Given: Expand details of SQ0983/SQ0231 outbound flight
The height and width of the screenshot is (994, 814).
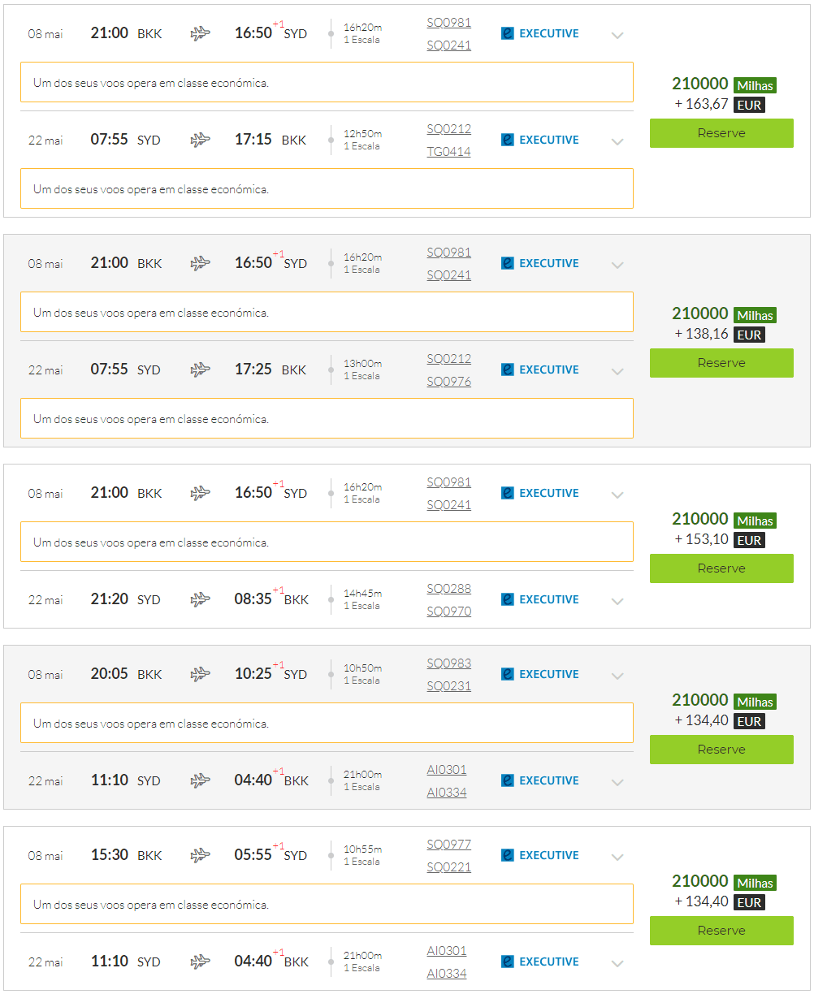Looking at the screenshot, I should (617, 676).
